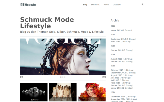Open September 2015 archive link
This screenshot has height=102, width=164.
123,73
